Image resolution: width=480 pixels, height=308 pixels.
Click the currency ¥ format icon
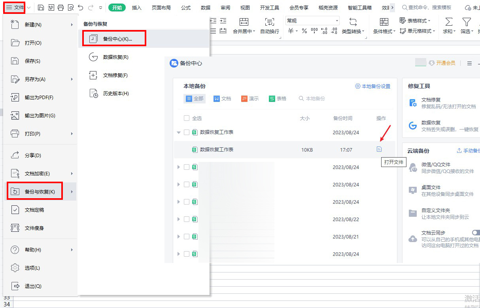[291, 31]
